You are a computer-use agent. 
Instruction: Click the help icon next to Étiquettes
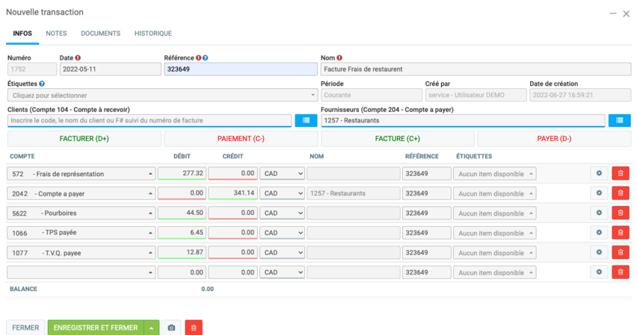pyautogui.click(x=42, y=84)
